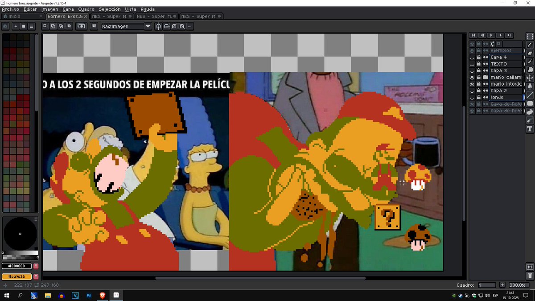Image resolution: width=535 pixels, height=301 pixels.
Task: Show the Capa 3 layer
Action: [472, 70]
